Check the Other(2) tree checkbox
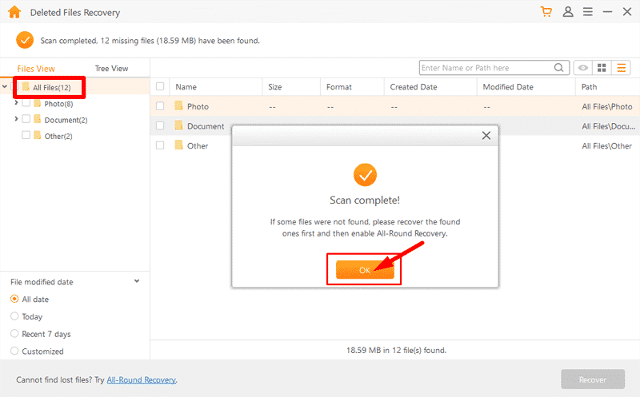The width and height of the screenshot is (640, 397). (26, 135)
